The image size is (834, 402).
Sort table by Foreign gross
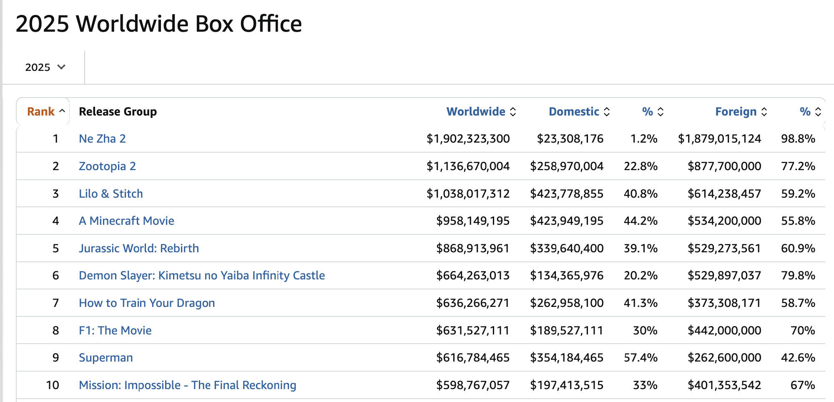pyautogui.click(x=740, y=112)
